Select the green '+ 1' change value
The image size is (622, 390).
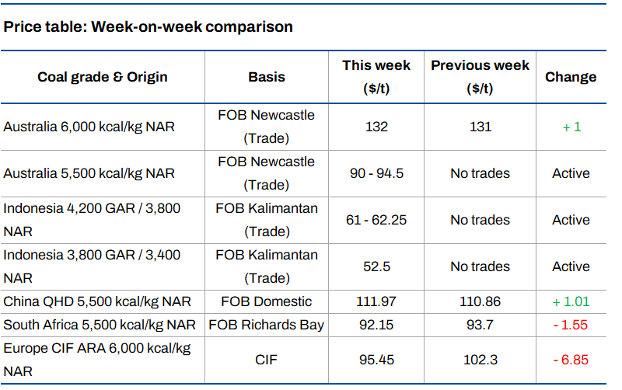[571, 127]
